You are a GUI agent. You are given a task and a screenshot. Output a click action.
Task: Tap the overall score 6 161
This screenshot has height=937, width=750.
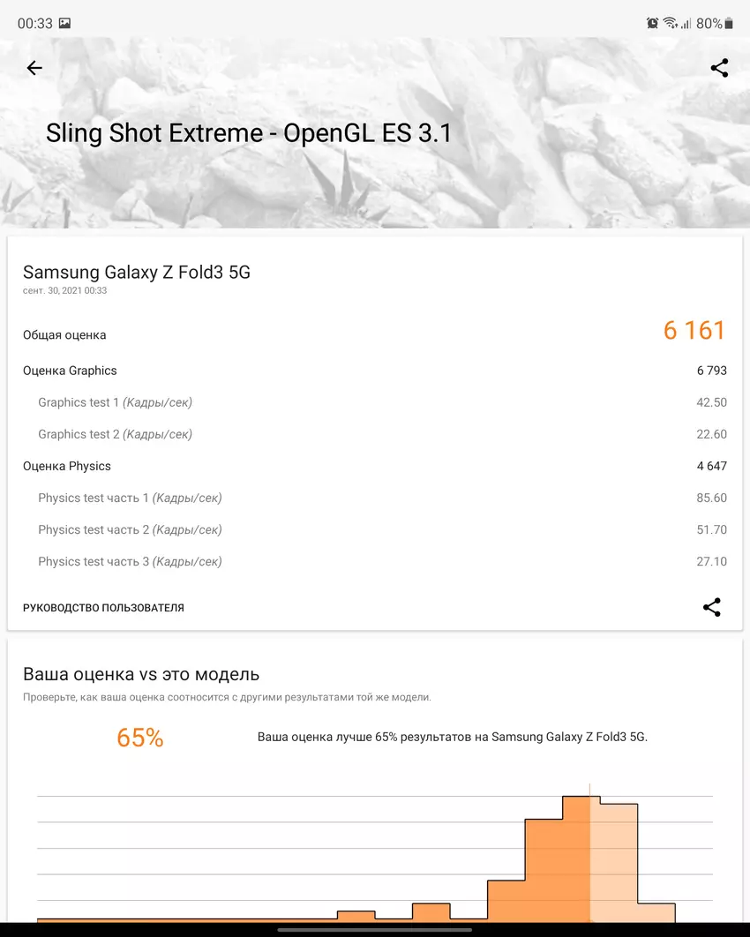click(694, 331)
